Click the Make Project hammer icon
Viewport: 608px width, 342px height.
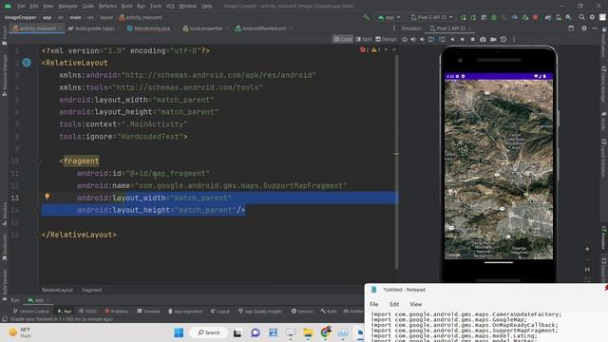367,17
